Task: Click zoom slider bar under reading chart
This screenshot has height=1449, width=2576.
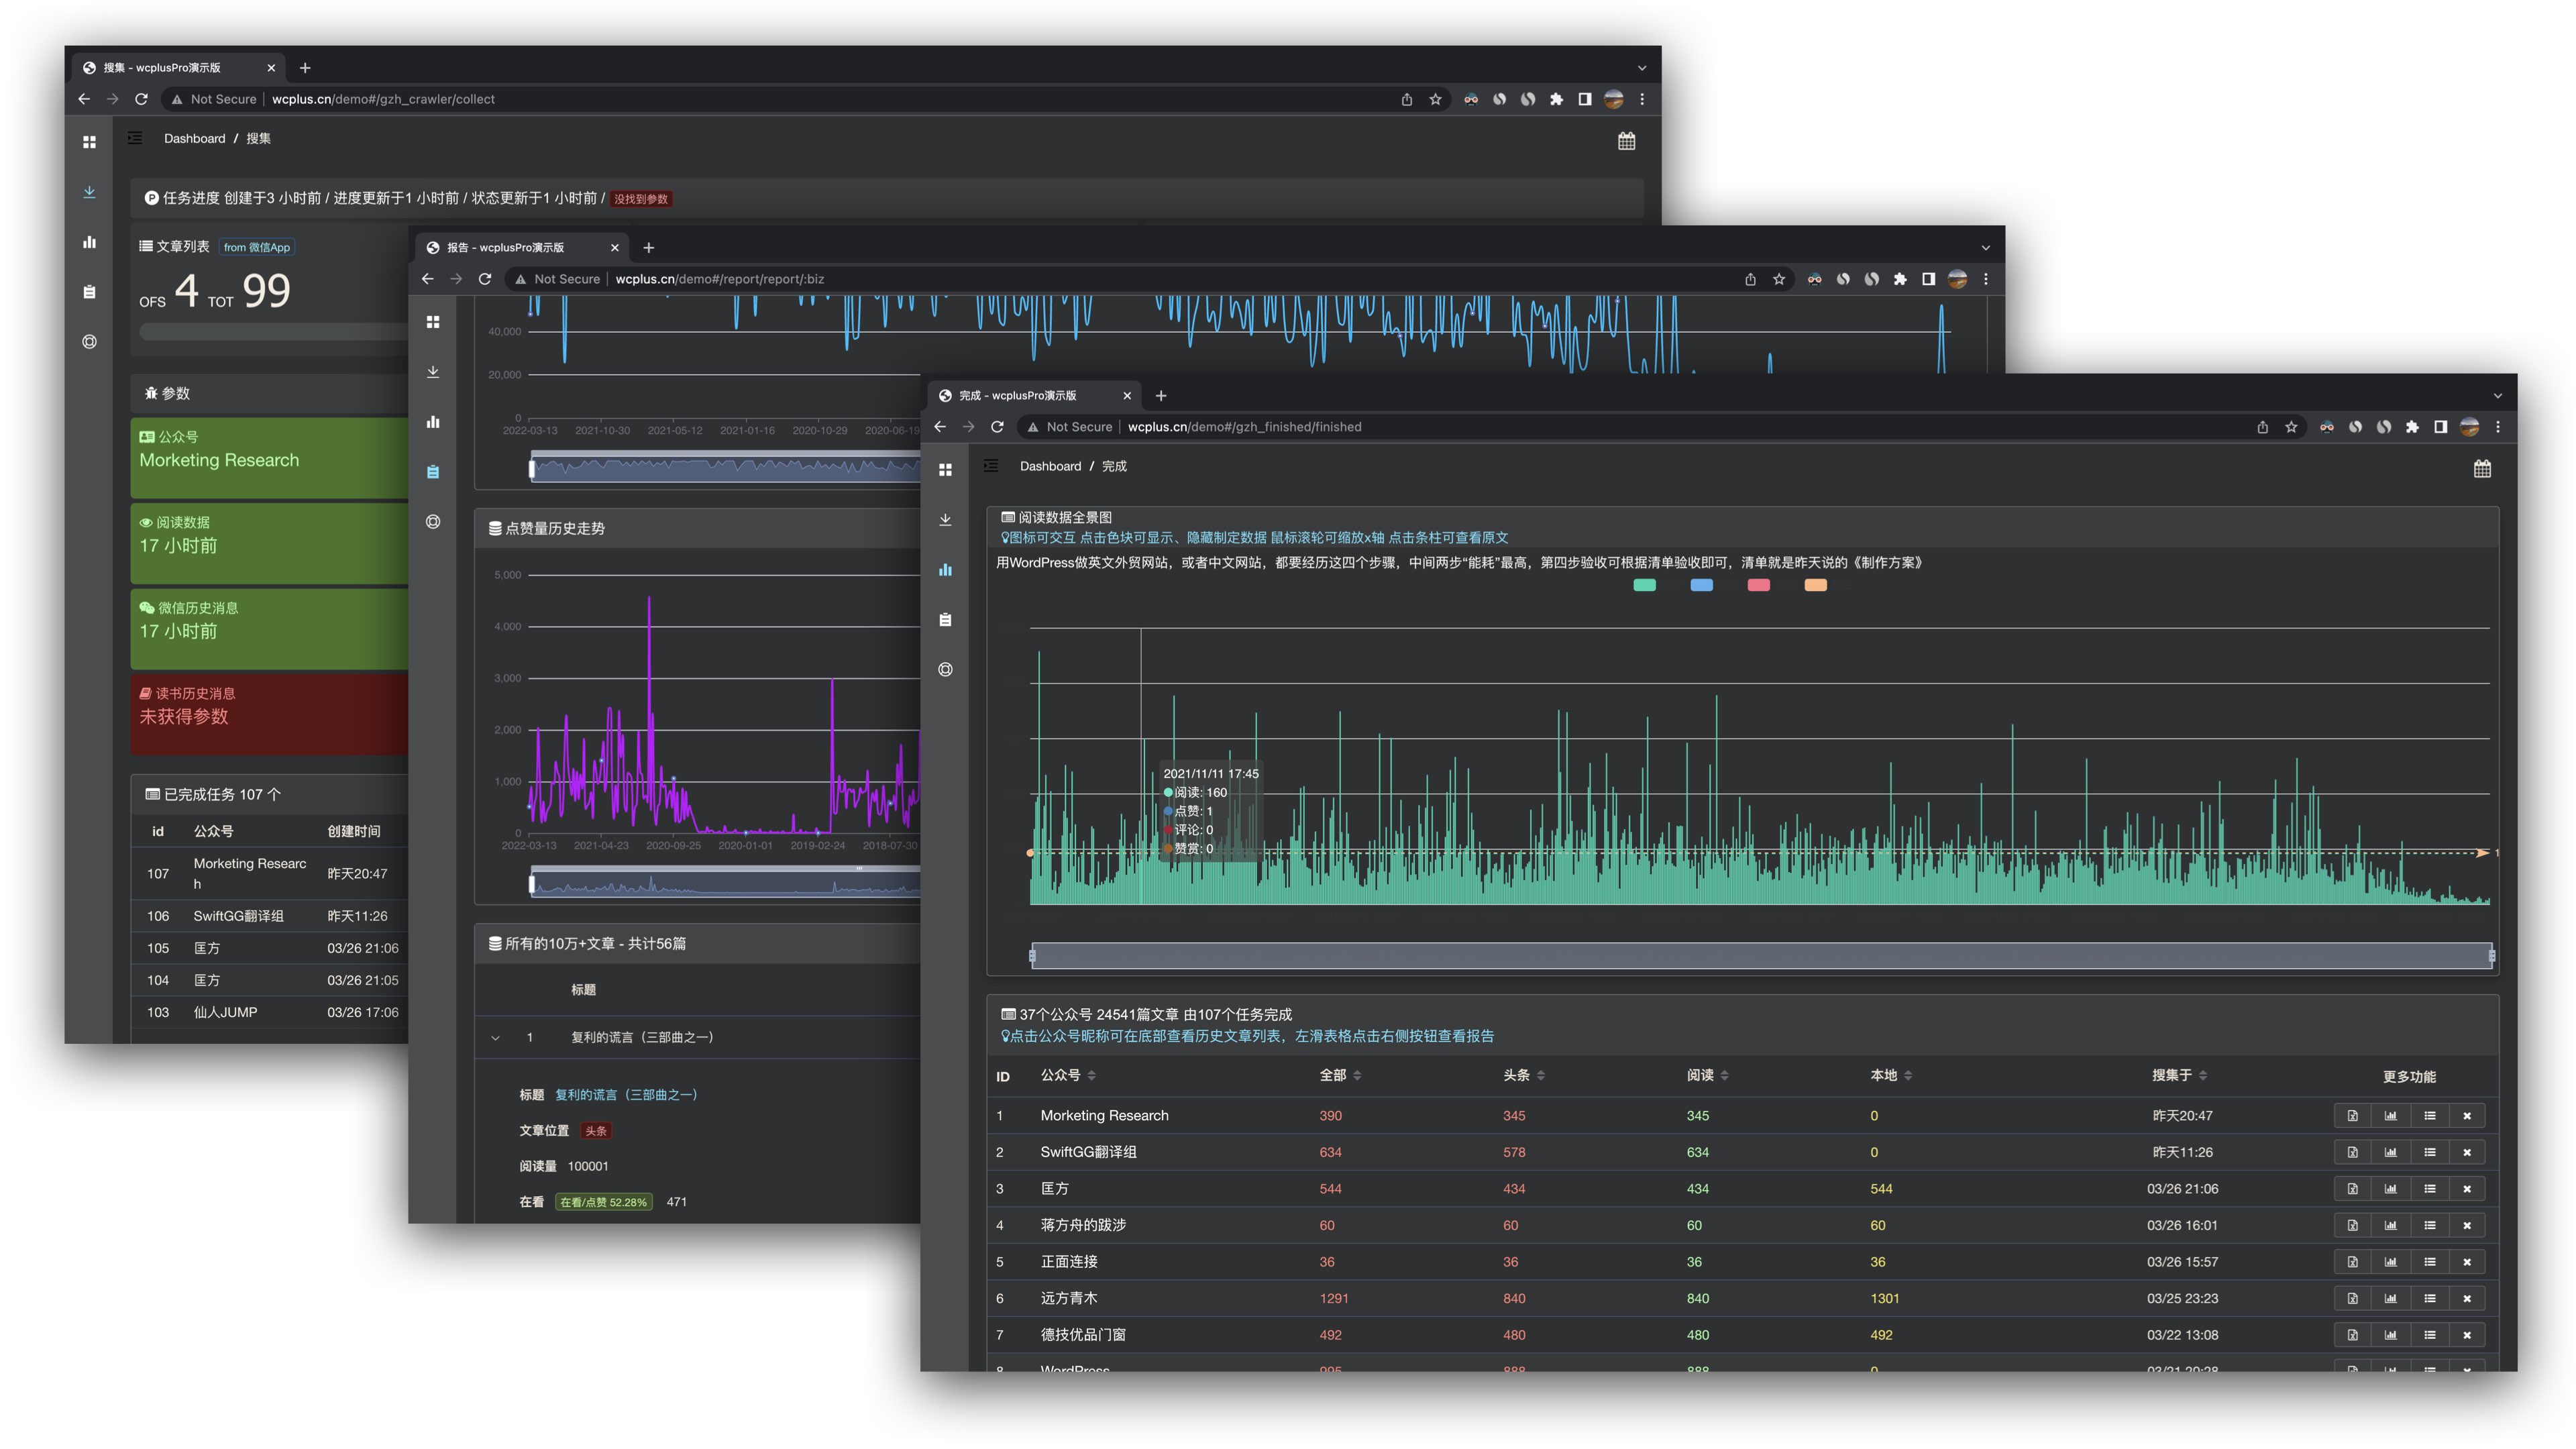Action: click(x=1761, y=956)
